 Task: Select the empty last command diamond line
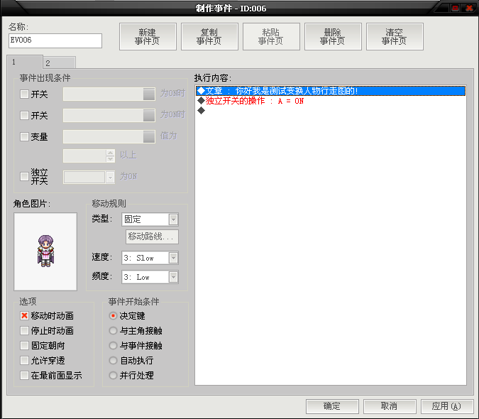click(x=331, y=110)
